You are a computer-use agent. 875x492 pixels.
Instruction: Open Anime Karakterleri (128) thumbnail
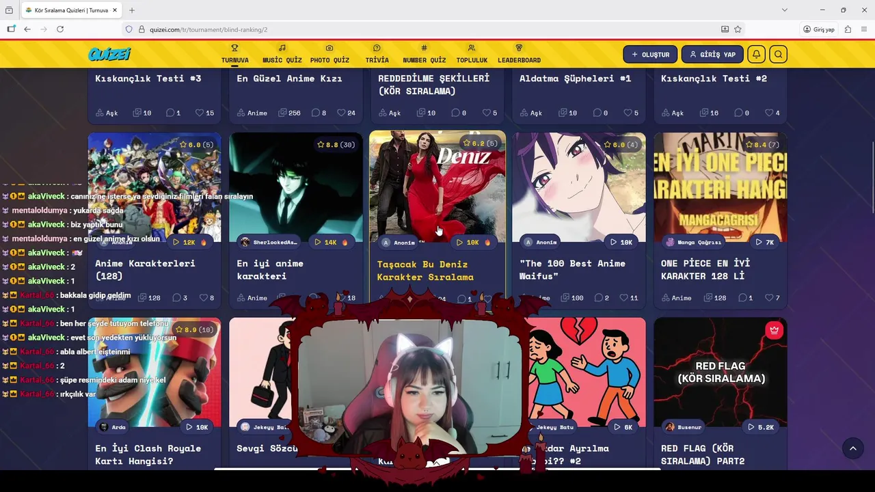coord(154,187)
